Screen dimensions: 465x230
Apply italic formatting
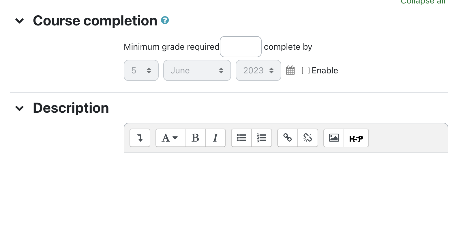click(x=215, y=138)
